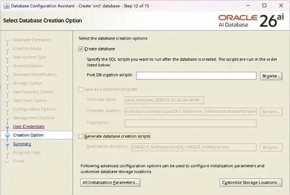Viewport: 290px width, 195px height.
Task: Click the Database Operation step
Action: click(32, 40)
